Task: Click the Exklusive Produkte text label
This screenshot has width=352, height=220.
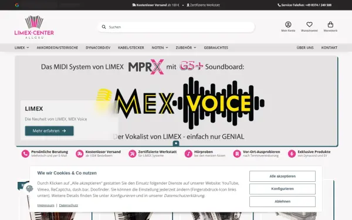Action: 314,152
